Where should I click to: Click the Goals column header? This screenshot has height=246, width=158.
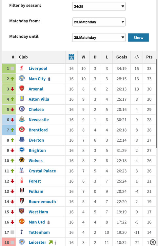(122, 57)
